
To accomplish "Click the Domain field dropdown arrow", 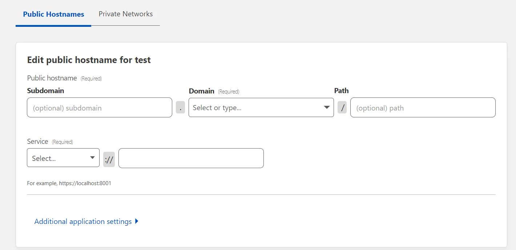I will 326,107.
